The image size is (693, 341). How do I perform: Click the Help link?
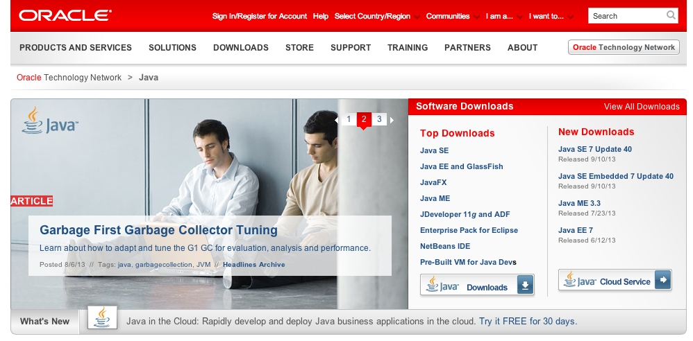coord(321,17)
